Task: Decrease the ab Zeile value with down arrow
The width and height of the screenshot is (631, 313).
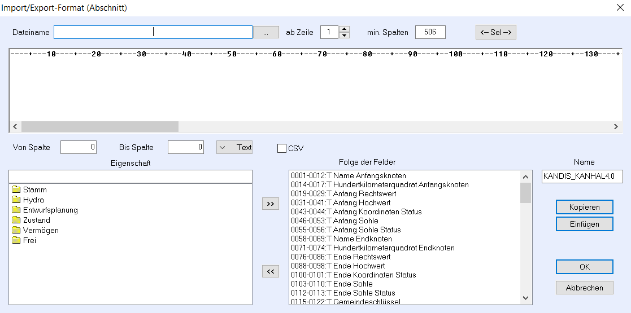Action: (x=345, y=36)
